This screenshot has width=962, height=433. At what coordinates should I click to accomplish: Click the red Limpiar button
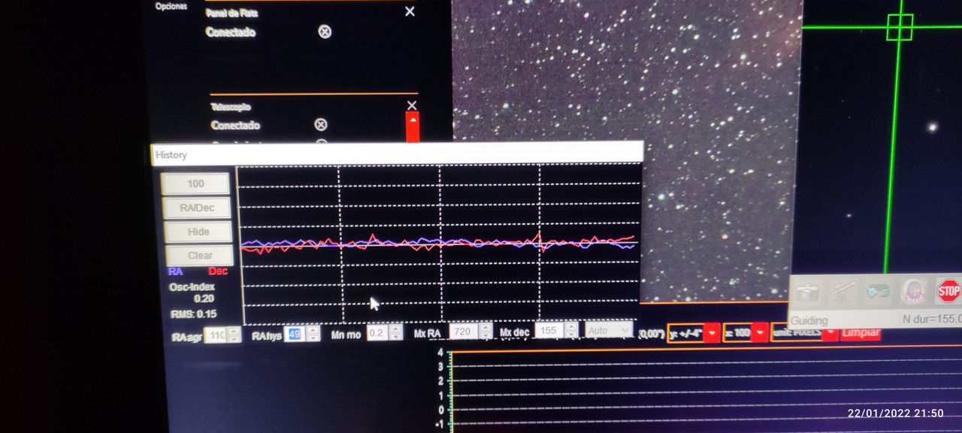(x=861, y=333)
